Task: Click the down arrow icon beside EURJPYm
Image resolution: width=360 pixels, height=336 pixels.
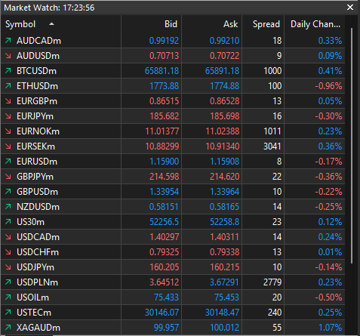Action: tap(8, 116)
